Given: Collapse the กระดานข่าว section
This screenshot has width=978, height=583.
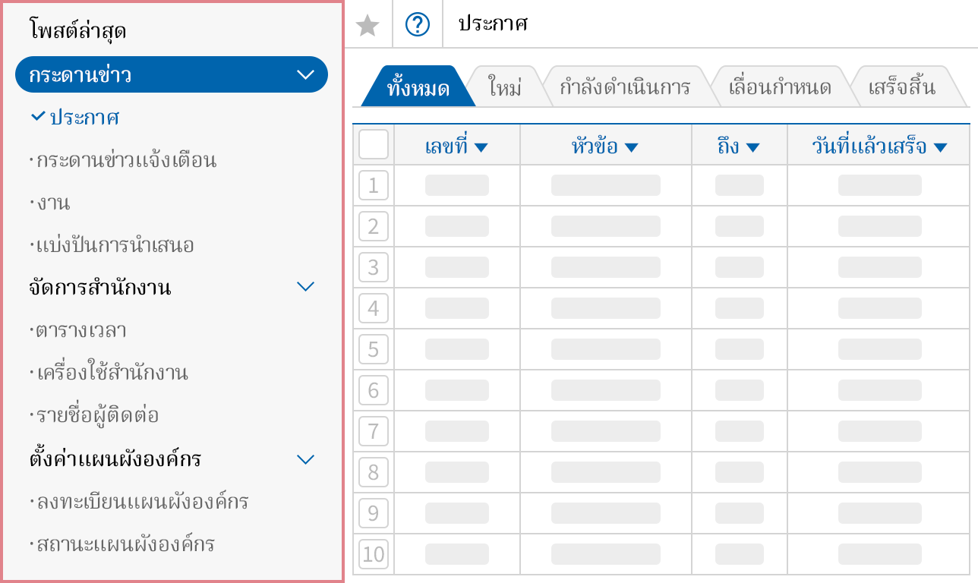Looking at the screenshot, I should click(x=307, y=75).
